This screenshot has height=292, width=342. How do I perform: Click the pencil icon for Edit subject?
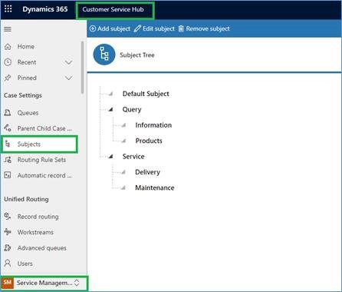tap(137, 28)
